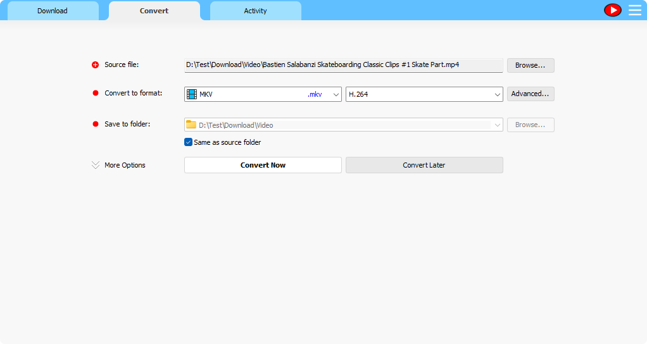
Task: Open the MKV format dropdown
Action: [336, 94]
